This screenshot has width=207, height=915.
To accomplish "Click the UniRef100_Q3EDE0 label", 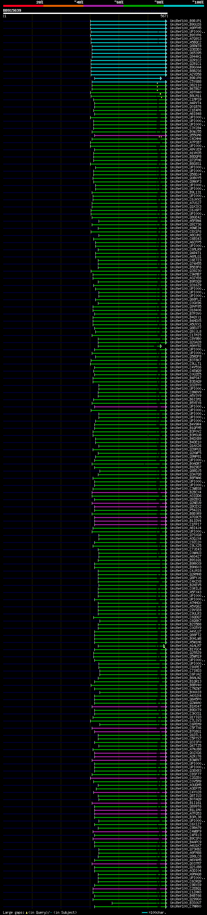I will [185, 49].
